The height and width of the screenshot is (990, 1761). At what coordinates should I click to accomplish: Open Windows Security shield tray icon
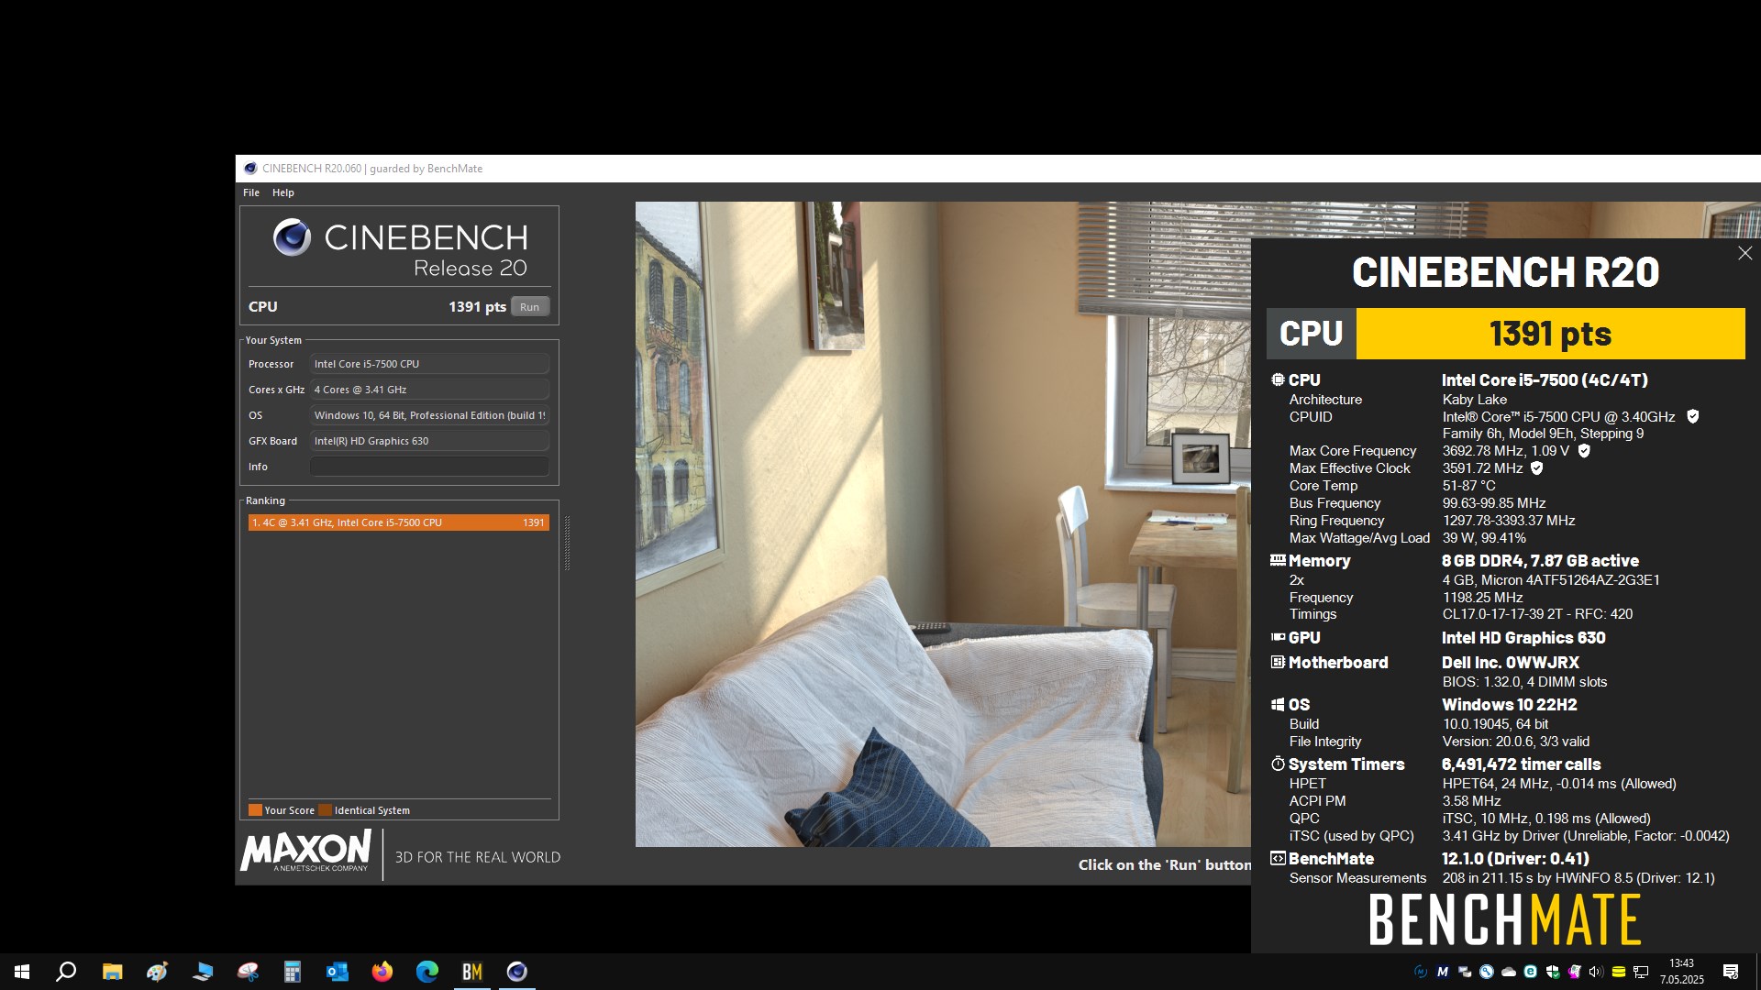click(x=1553, y=972)
